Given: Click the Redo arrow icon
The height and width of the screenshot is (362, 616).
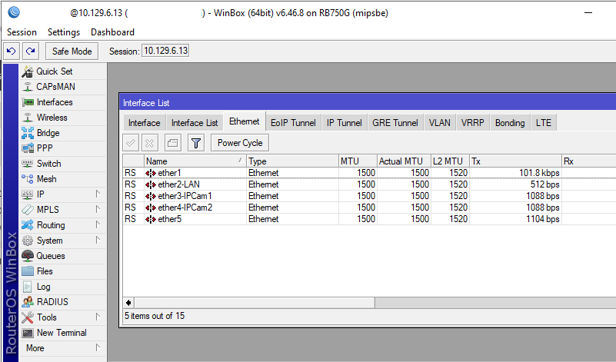Looking at the screenshot, I should [30, 51].
